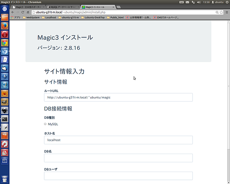Click the address bar URL

[x=70, y=12]
